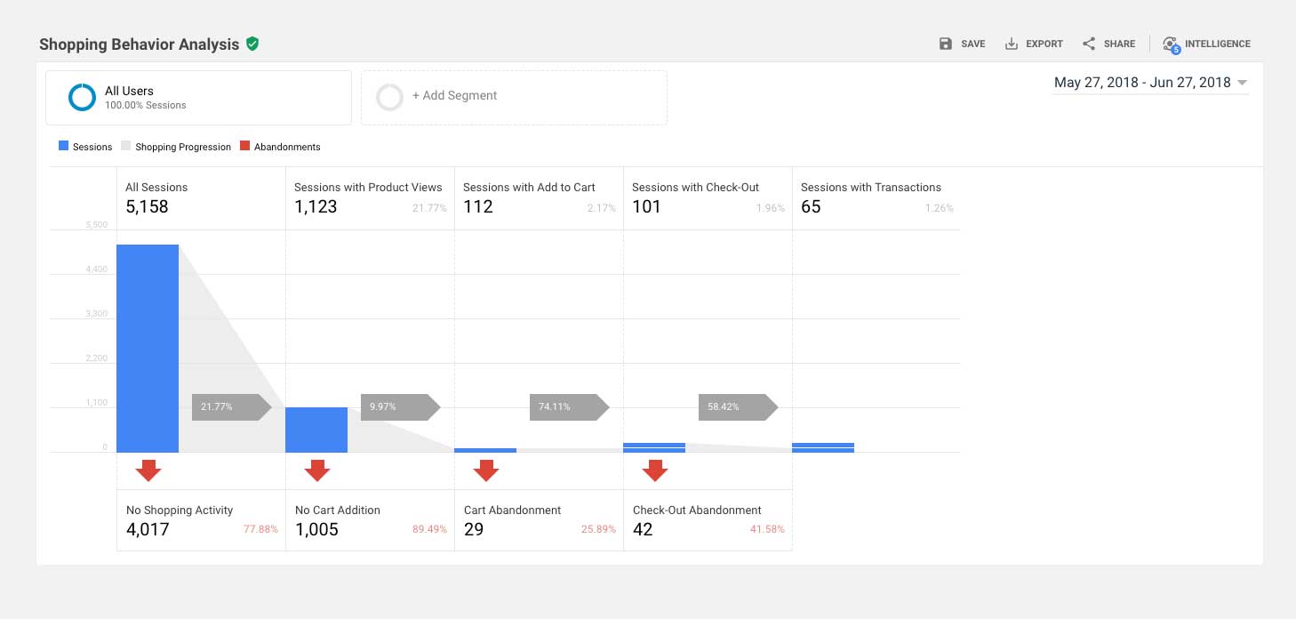Click red arrow above No Cart Addition
This screenshot has height=619, width=1296.
tap(317, 470)
